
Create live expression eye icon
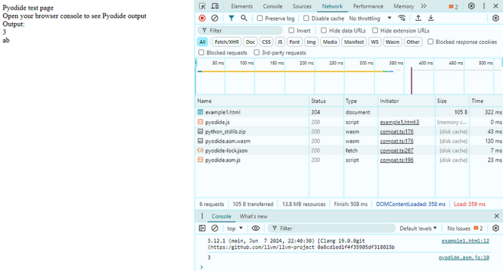coord(256,228)
